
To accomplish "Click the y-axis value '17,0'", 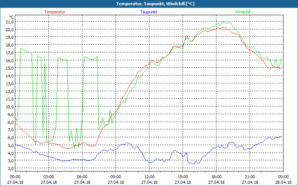I will coord(10,53).
